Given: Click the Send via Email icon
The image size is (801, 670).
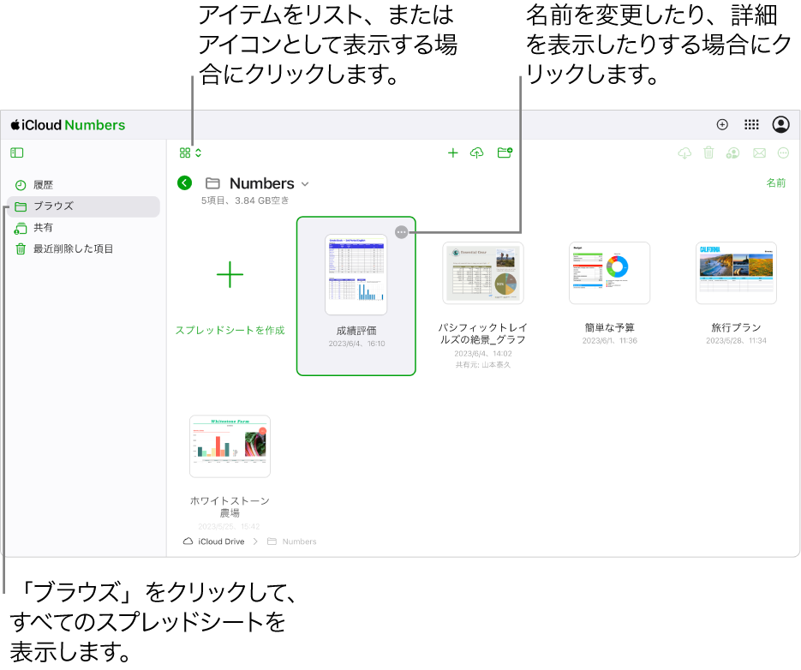Looking at the screenshot, I should 759,153.
